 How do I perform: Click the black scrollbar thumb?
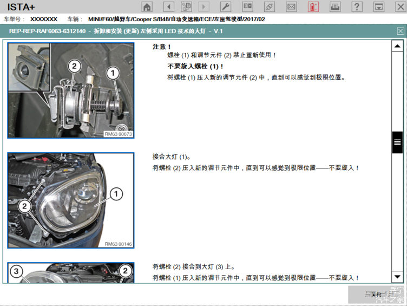(x=397, y=142)
